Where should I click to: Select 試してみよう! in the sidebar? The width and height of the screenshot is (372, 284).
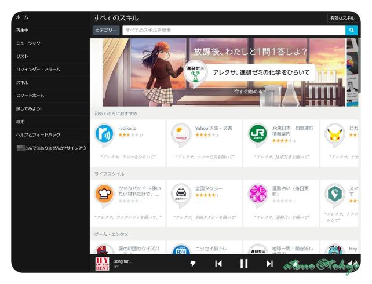29,108
